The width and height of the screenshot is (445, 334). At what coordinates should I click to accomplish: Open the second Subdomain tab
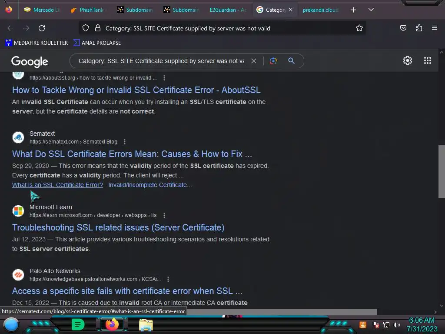[x=181, y=10]
